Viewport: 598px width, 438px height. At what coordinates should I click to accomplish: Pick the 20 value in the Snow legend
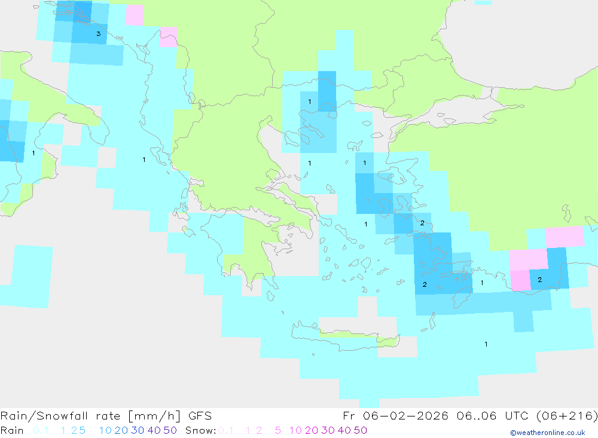coord(312,430)
